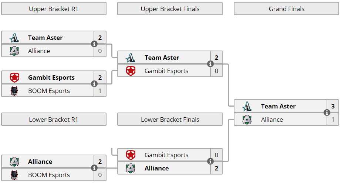Click Team Aster name in Upper Bracket Finals
341x183 pixels.
162,58
